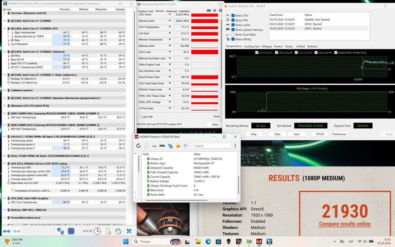Click the GPU-Z Reset button
This screenshot has width=395, height=247.
click(216, 117)
